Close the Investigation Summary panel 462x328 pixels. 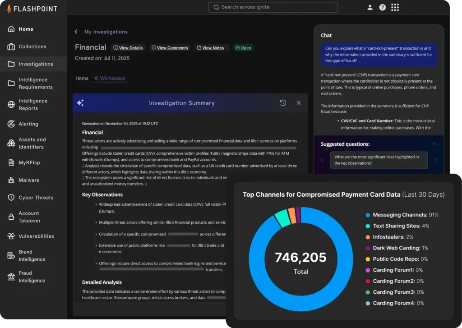(299, 103)
